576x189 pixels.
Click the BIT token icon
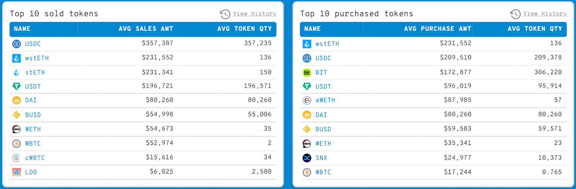click(x=307, y=72)
